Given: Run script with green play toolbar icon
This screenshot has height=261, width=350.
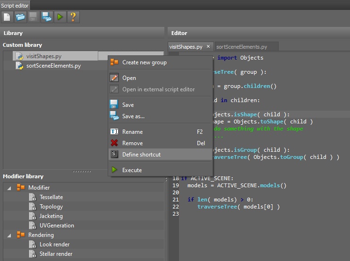Looking at the screenshot, I should coord(60,17).
